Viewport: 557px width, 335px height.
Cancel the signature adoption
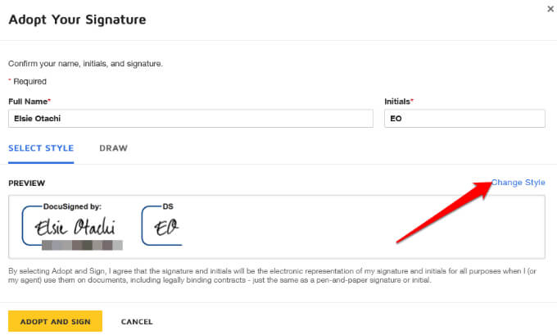(137, 322)
